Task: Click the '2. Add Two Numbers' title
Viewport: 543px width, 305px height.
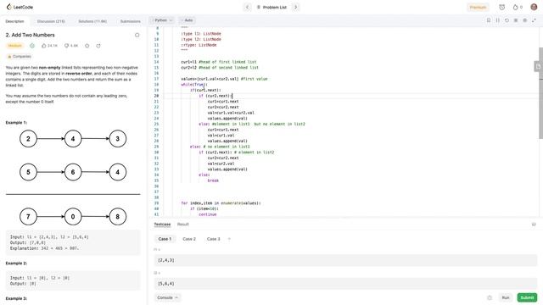Action: [x=31, y=35]
